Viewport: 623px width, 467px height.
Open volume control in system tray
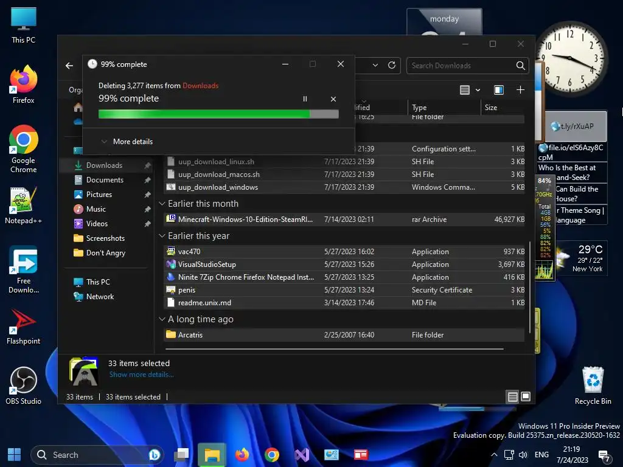[523, 455]
